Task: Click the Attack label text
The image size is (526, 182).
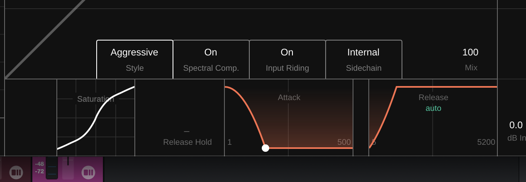Action: pos(289,98)
